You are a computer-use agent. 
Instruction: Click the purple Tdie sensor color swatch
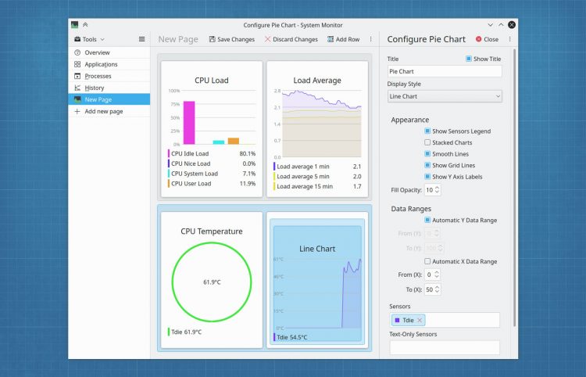click(x=397, y=320)
